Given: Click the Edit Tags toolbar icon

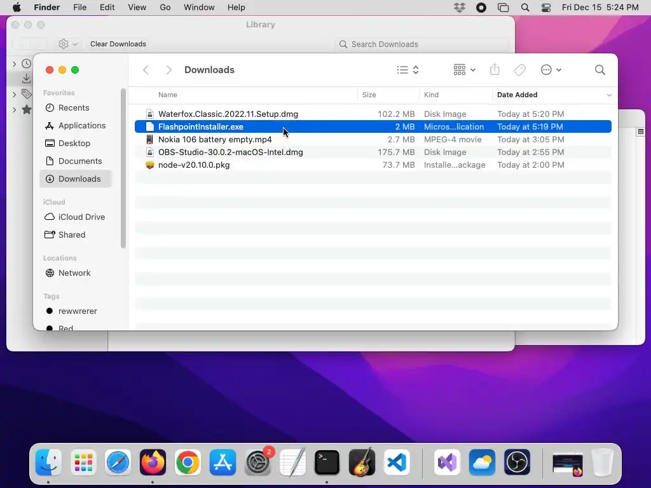Looking at the screenshot, I should point(519,70).
